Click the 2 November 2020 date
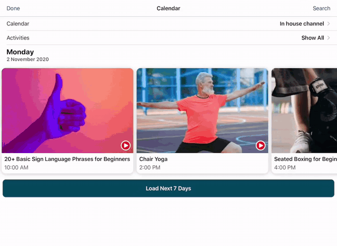 point(27,59)
